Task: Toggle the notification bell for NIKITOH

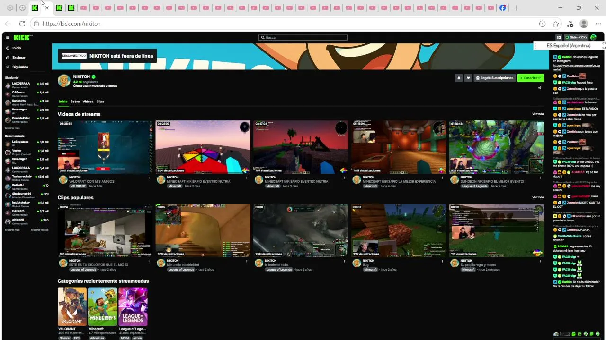Action: pyautogui.click(x=458, y=78)
